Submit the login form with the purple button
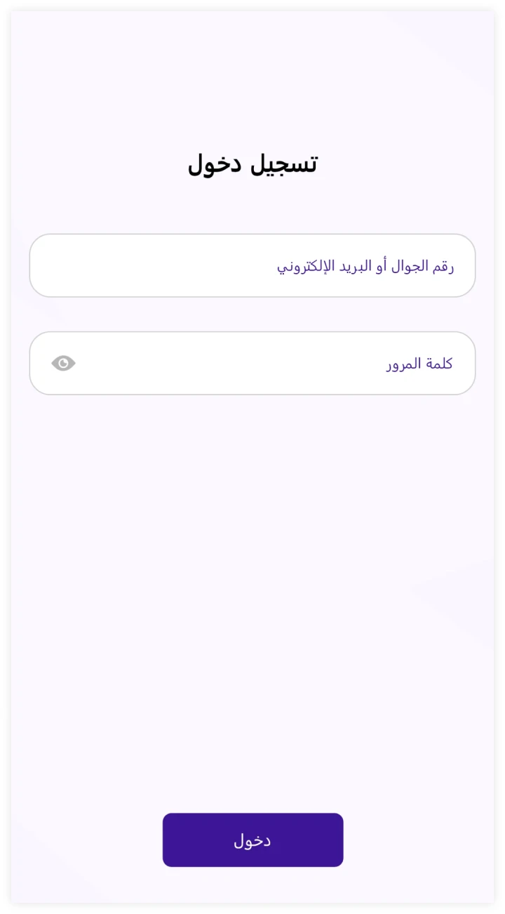 point(252,840)
